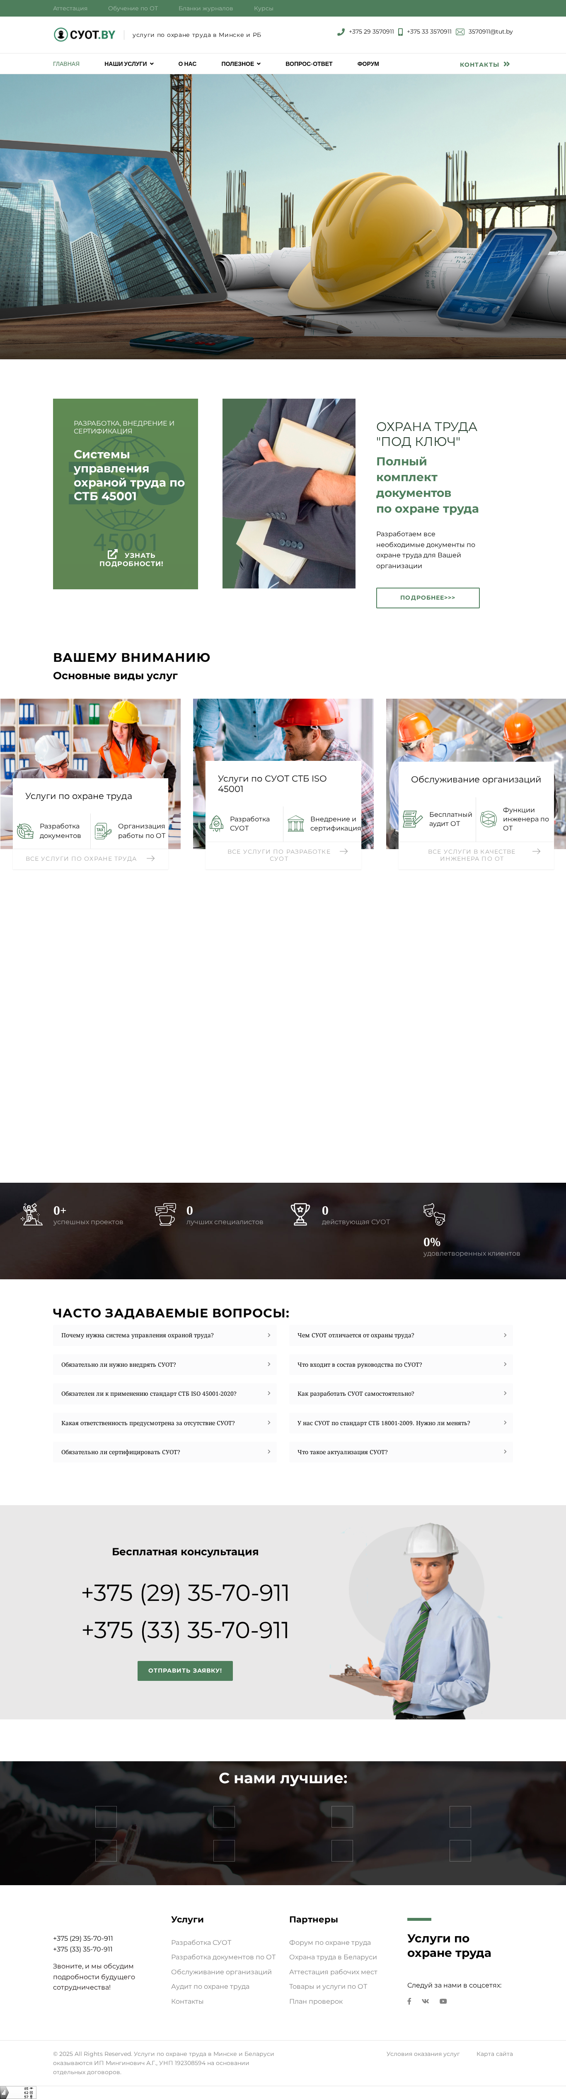Open Аттестация in the top bar
The width and height of the screenshot is (566, 2099).
(x=70, y=8)
